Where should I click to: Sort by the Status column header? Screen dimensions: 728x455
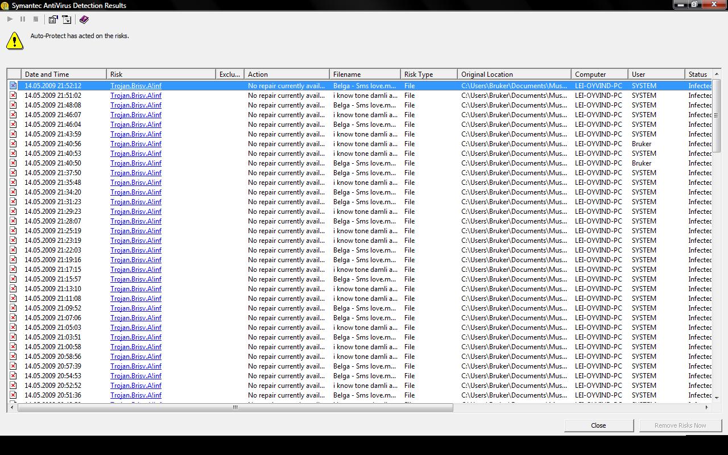tap(699, 75)
